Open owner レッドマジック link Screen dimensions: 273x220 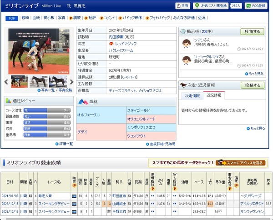[126, 44]
